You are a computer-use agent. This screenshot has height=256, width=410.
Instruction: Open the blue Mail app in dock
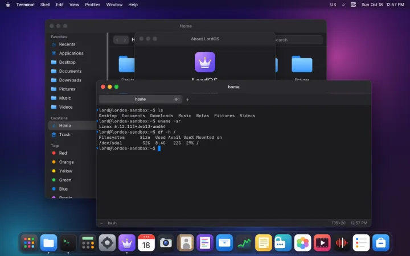224,243
